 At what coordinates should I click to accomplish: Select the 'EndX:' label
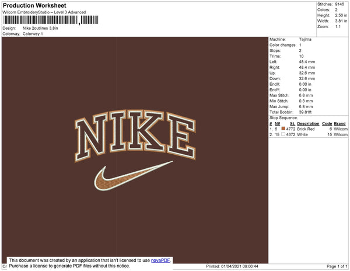[275, 84]
